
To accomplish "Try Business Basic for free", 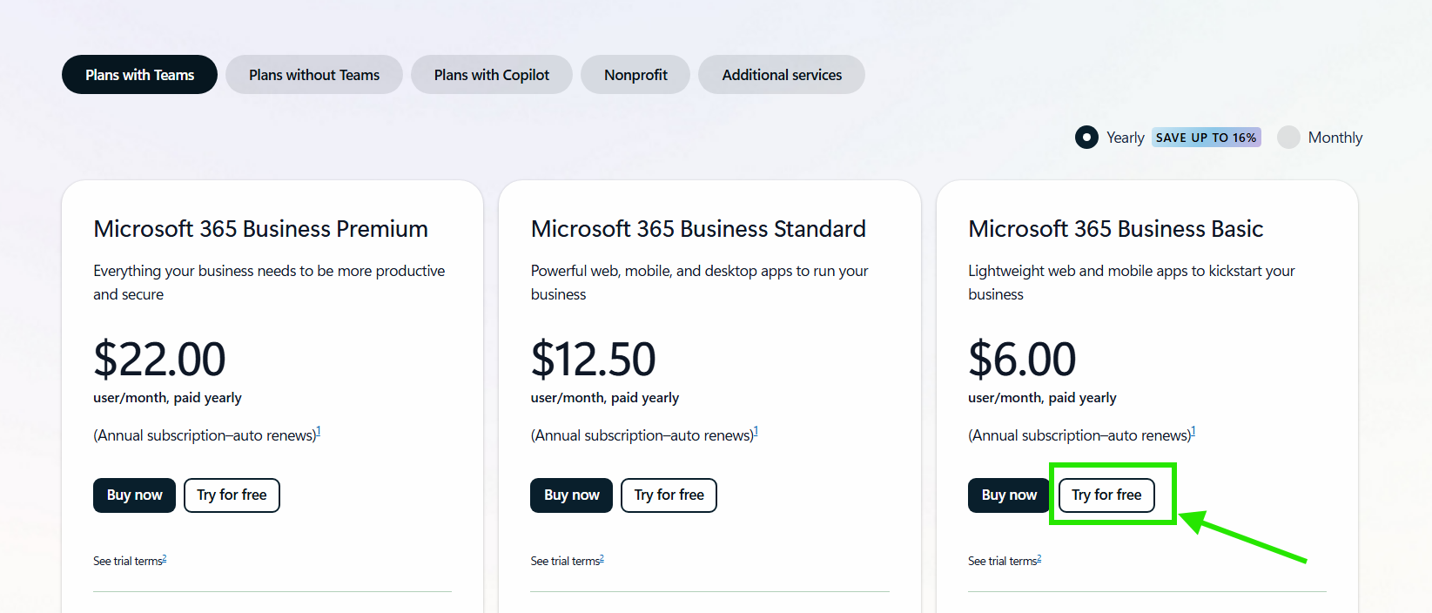I will pos(1106,495).
